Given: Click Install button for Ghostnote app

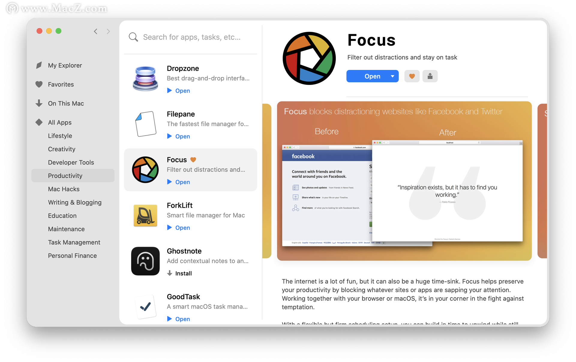Looking at the screenshot, I should 180,273.
